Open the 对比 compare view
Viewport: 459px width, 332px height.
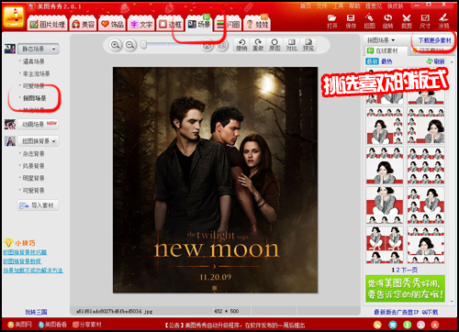click(291, 45)
